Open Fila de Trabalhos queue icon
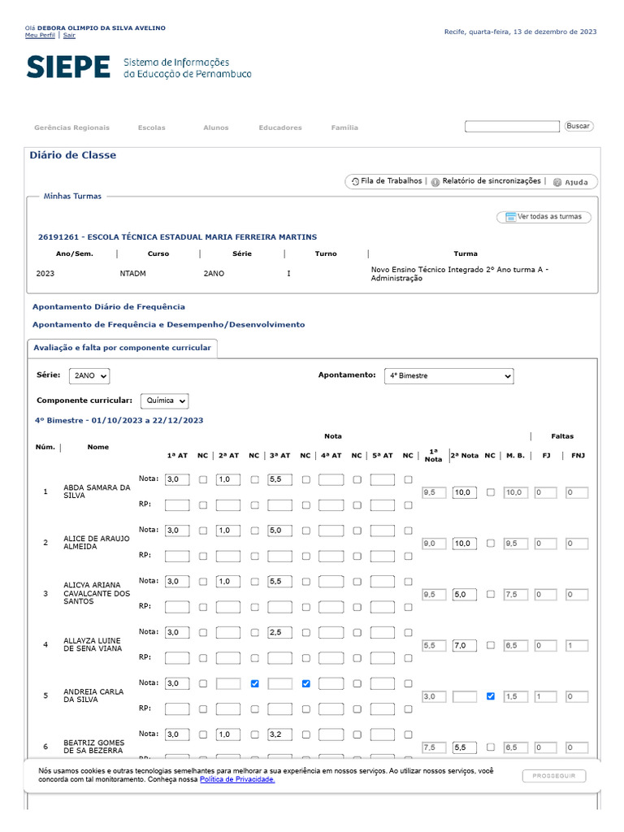Screen dimensions: 624x832 tap(355, 182)
